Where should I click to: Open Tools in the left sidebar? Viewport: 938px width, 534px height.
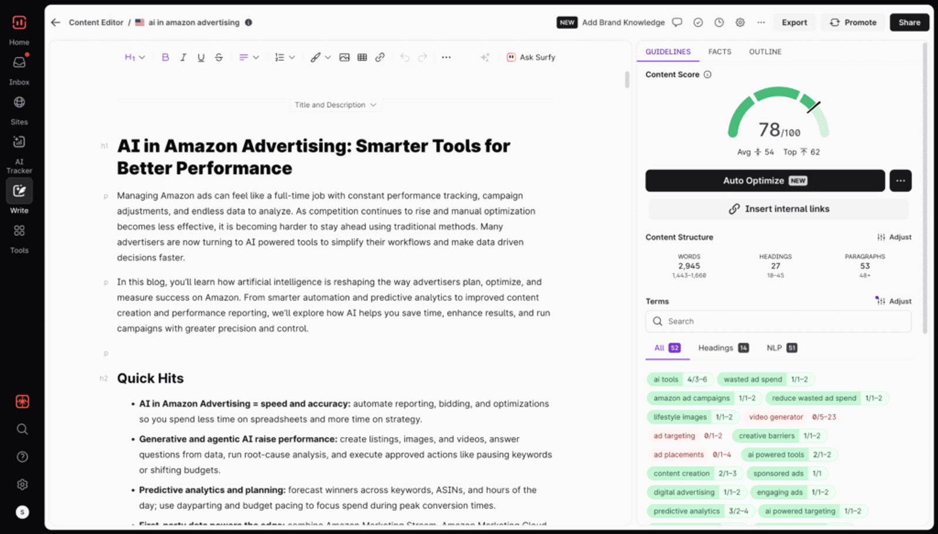point(19,239)
